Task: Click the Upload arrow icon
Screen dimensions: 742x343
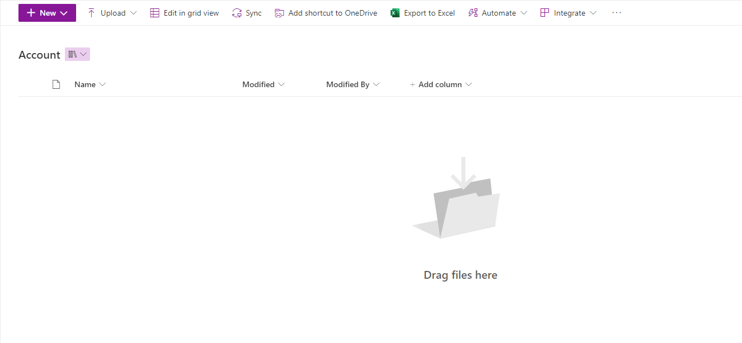Action: (91, 12)
